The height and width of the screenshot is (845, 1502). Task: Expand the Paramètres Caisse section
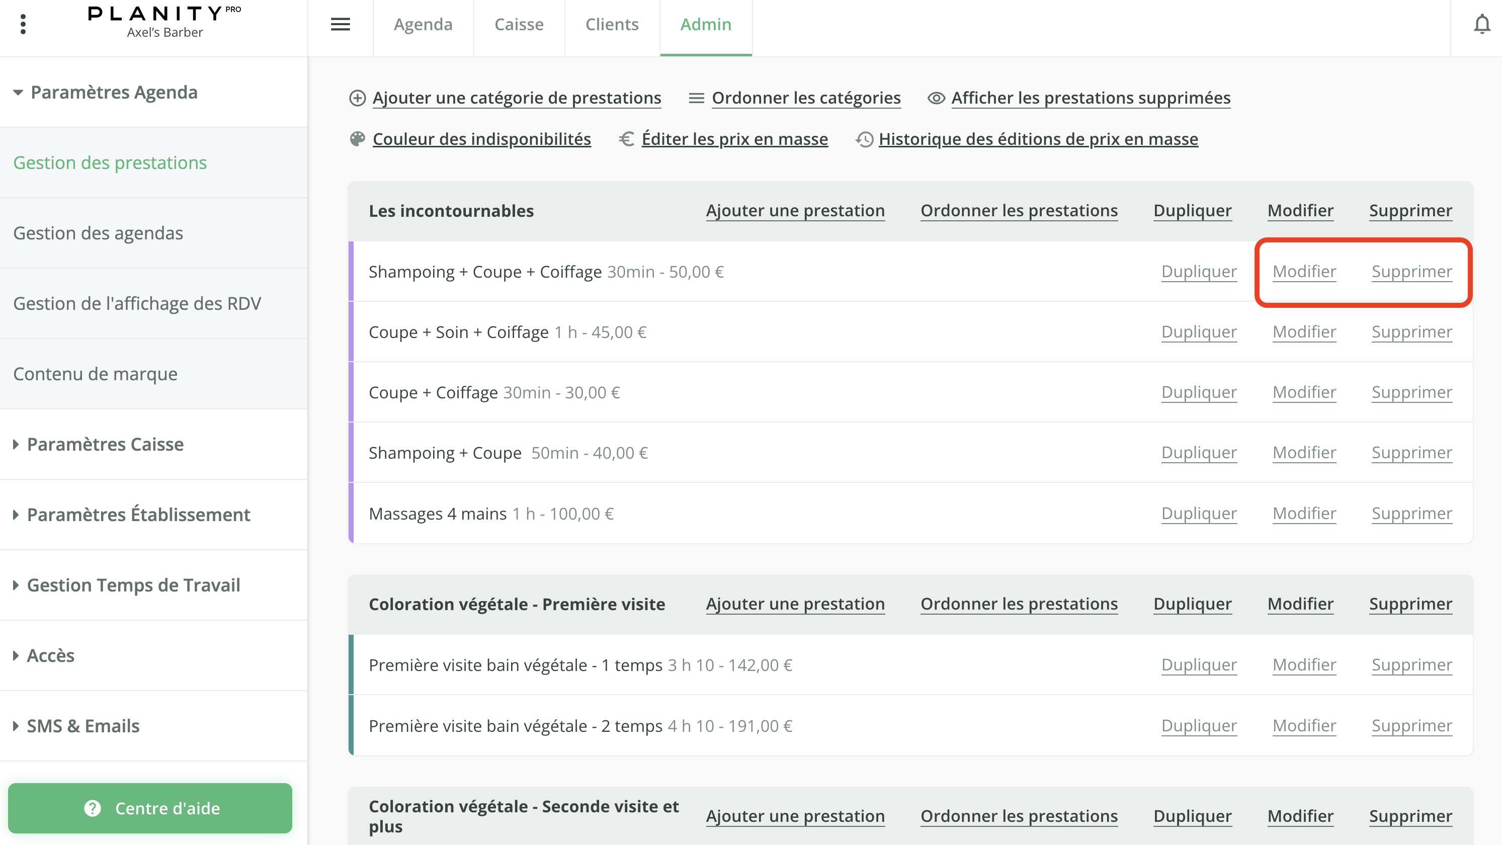tap(105, 444)
